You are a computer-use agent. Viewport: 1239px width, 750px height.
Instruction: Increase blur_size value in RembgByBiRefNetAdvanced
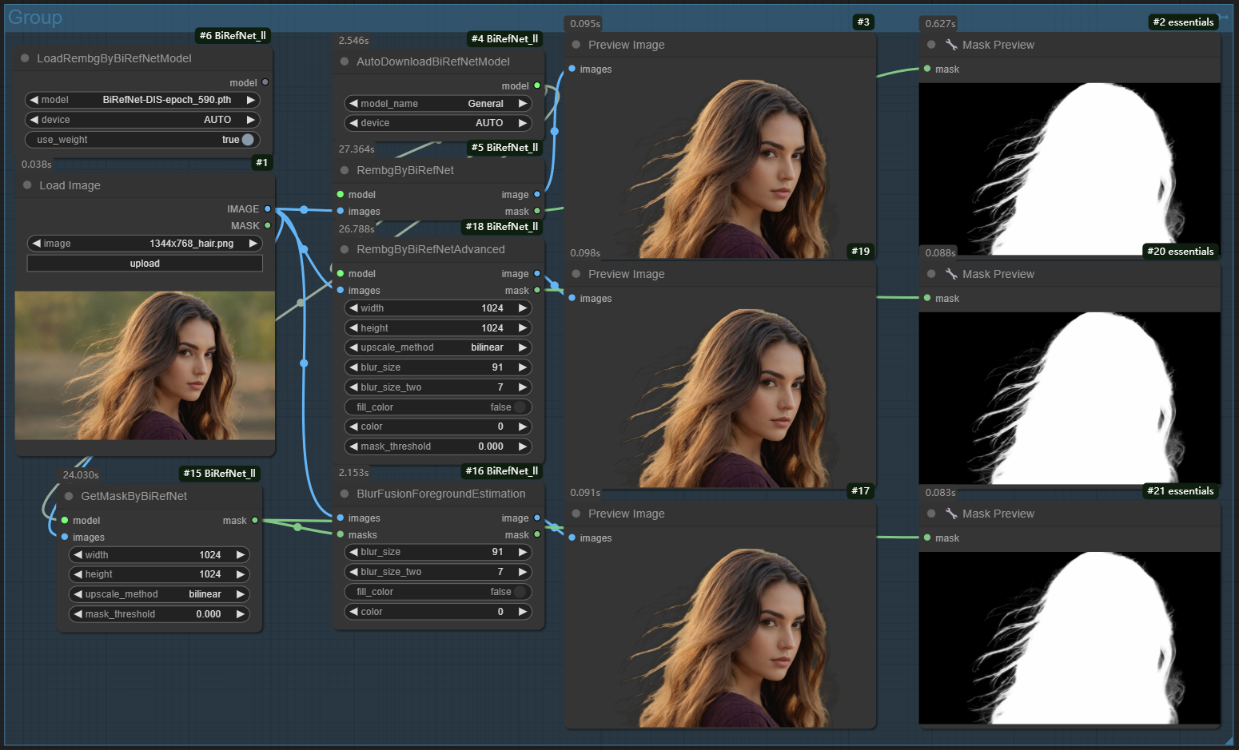click(x=523, y=367)
